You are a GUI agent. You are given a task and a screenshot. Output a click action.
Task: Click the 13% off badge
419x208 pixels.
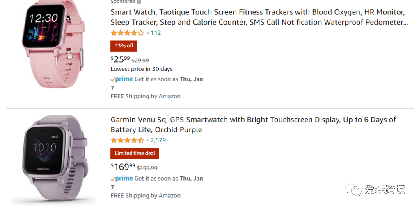124,46
